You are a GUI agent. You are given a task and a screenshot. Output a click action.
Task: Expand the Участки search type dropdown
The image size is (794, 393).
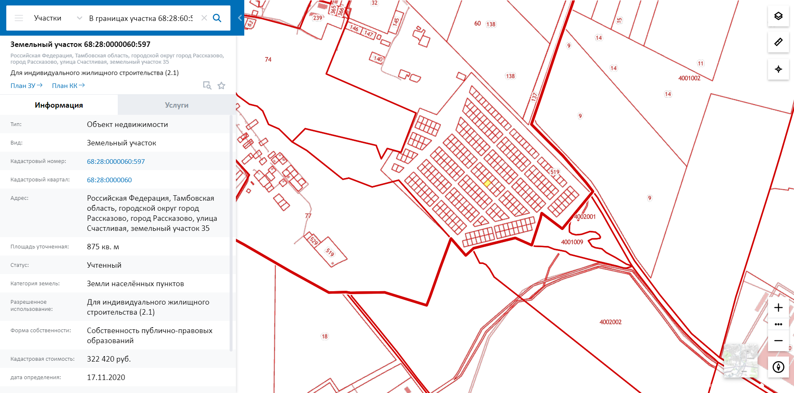point(79,18)
